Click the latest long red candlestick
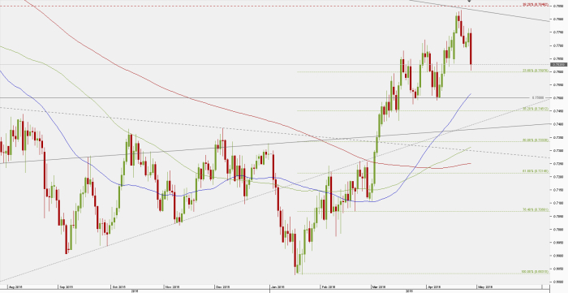568x293 pixels. point(471,50)
